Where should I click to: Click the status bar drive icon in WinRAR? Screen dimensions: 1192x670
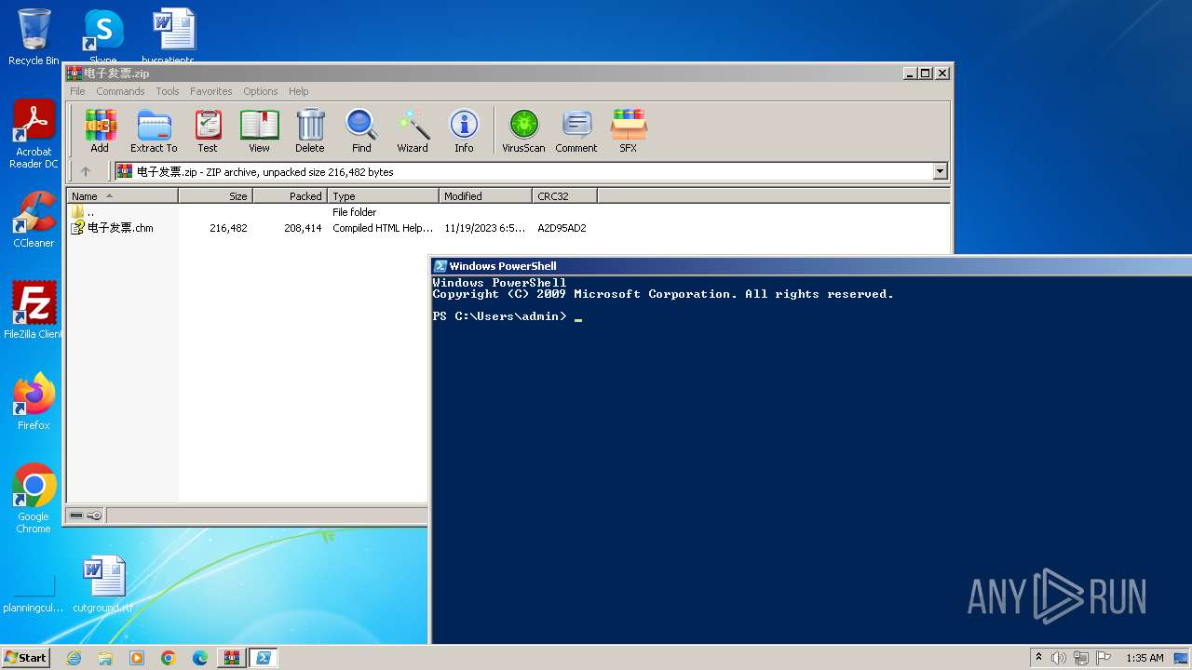pos(76,516)
